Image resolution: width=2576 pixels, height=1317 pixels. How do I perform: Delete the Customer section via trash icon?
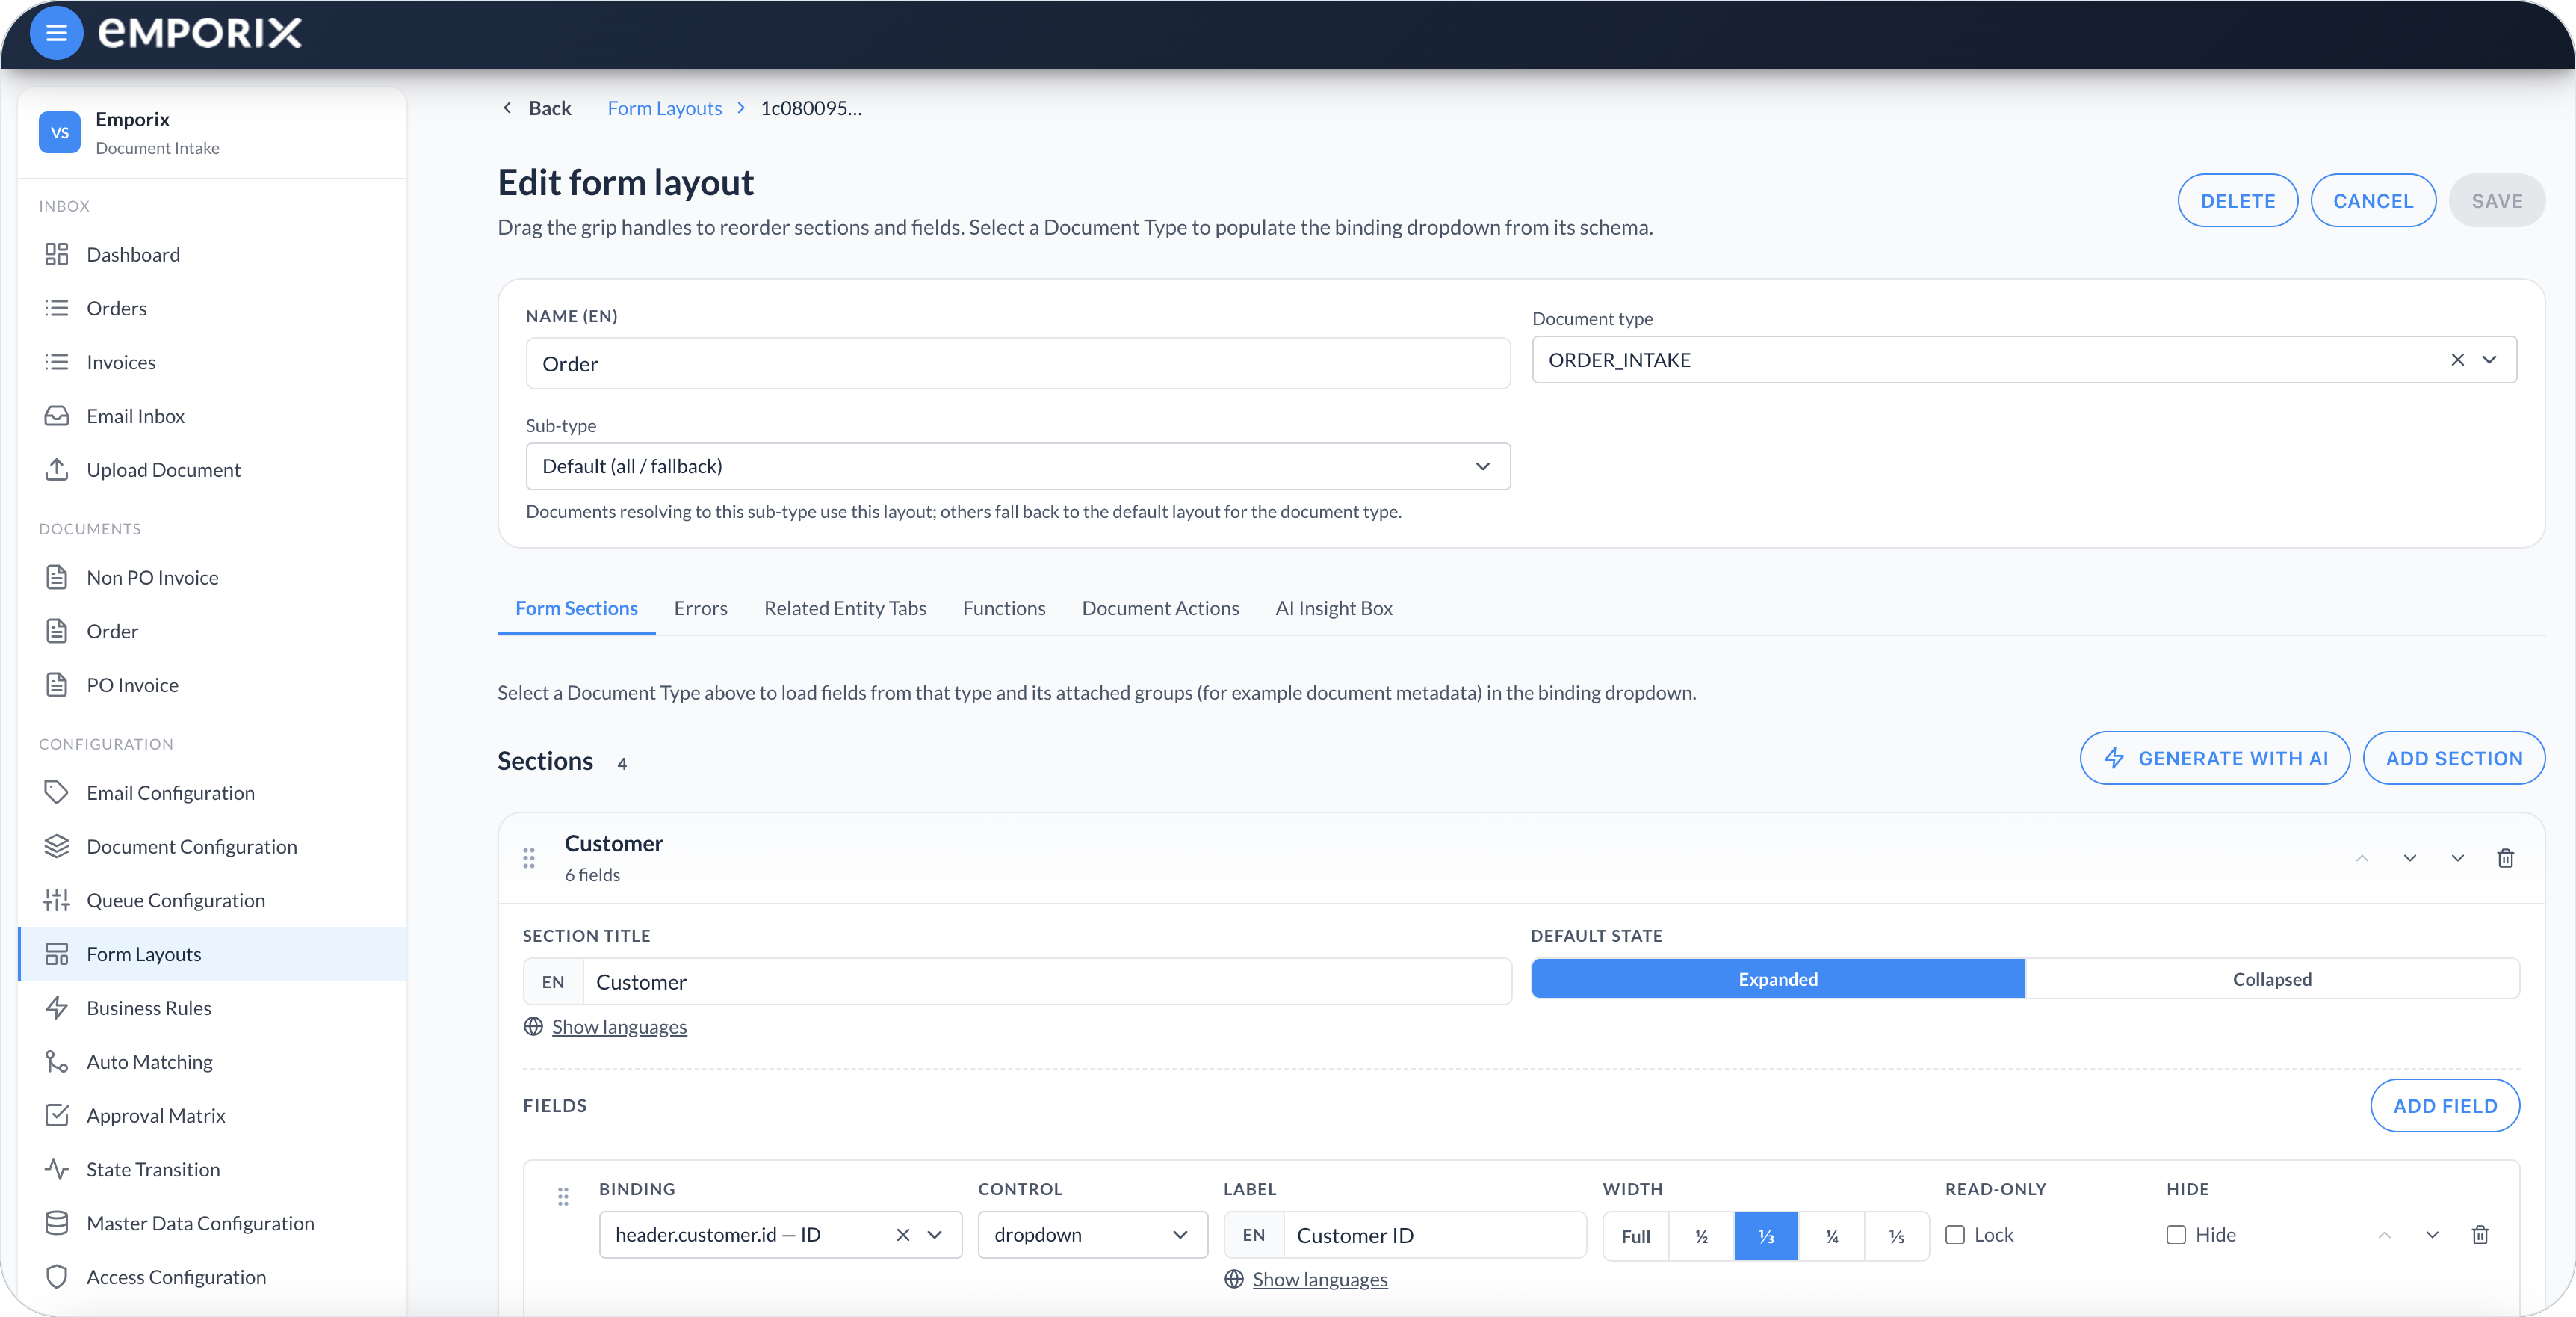(x=2505, y=857)
